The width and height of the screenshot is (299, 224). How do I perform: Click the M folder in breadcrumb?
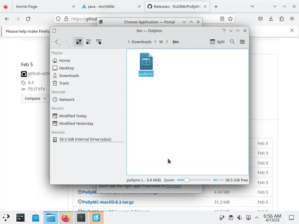[x=161, y=42]
